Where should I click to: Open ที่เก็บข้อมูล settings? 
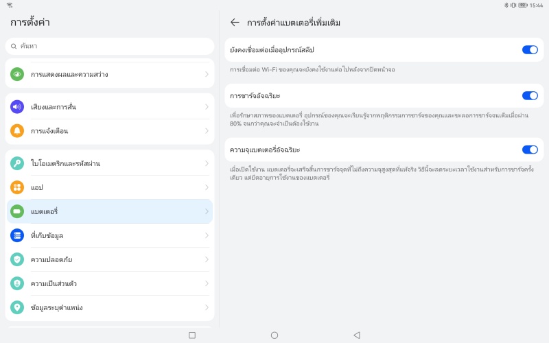[x=110, y=235]
